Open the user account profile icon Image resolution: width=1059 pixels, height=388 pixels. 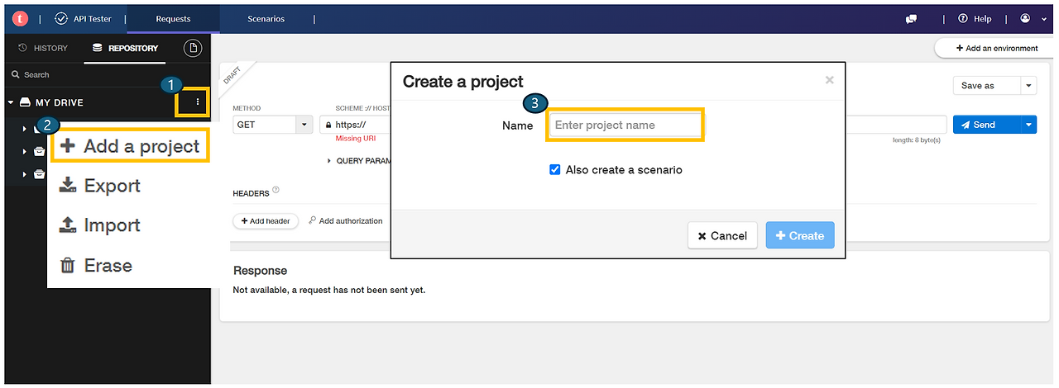pyautogui.click(x=1026, y=19)
